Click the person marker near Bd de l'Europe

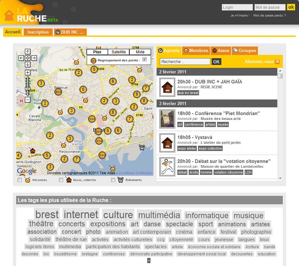coord(76,62)
